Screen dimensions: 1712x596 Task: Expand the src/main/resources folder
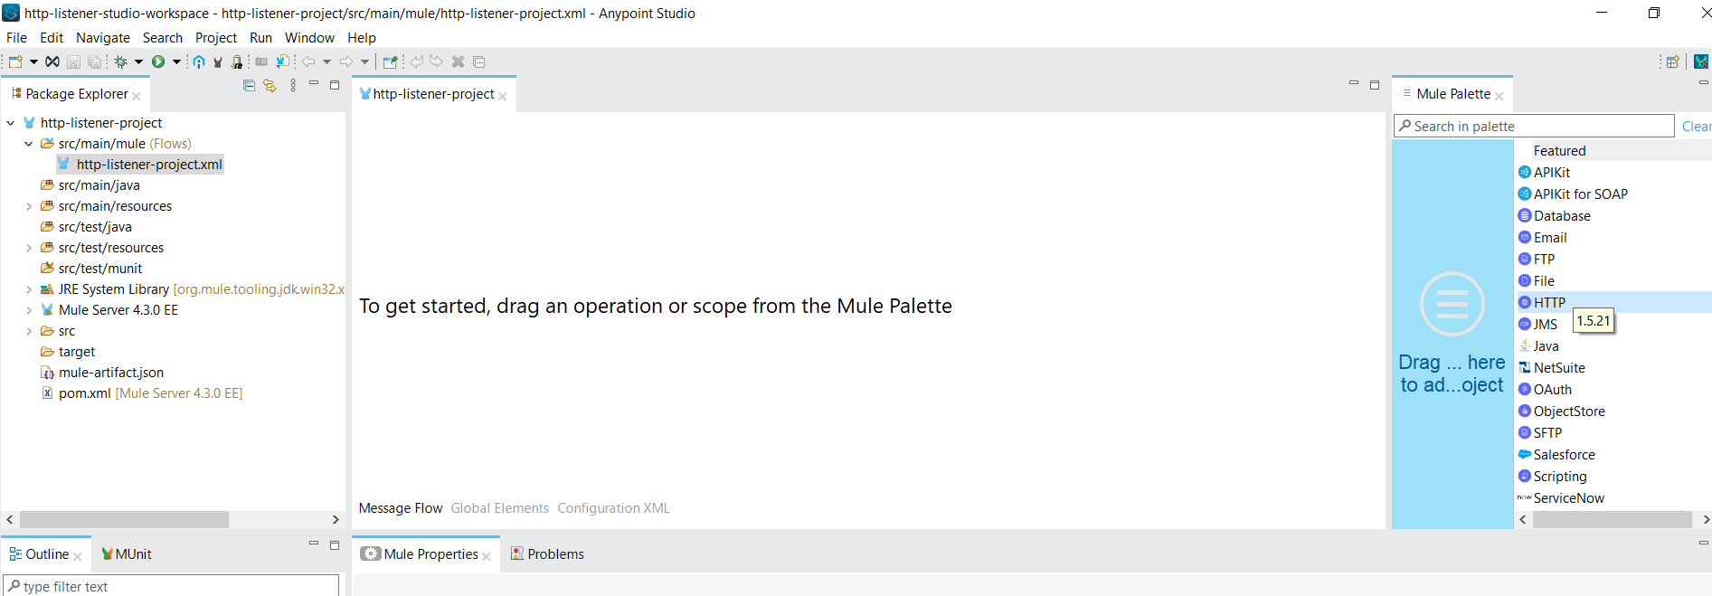tap(29, 206)
